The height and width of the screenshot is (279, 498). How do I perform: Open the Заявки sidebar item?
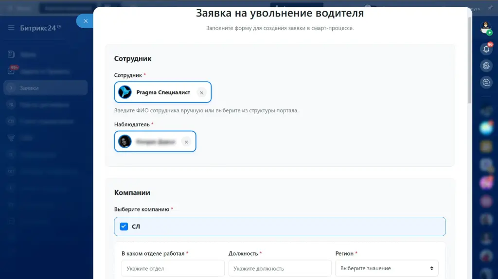point(46,88)
